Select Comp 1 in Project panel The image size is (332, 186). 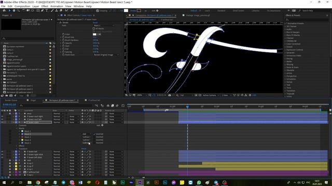(x=10, y=50)
